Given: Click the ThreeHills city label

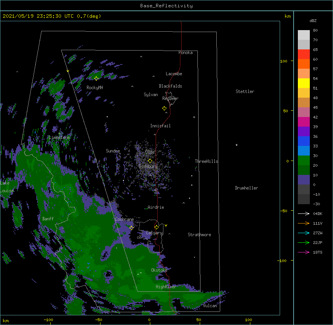Looking at the screenshot, I should 206,161.
